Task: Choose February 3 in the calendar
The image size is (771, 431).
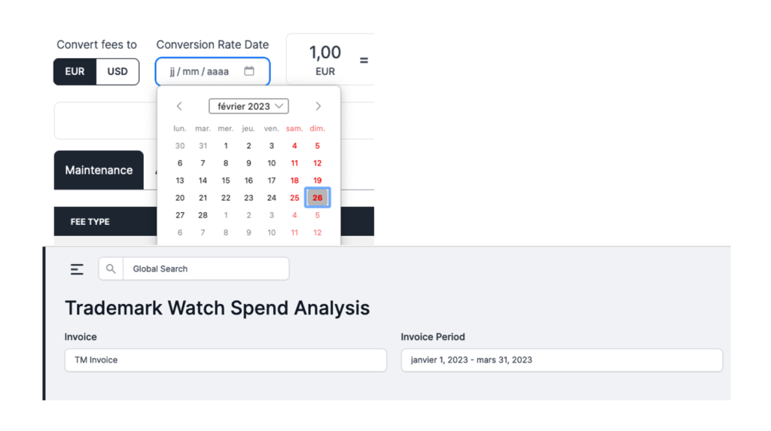Action: pyautogui.click(x=271, y=146)
